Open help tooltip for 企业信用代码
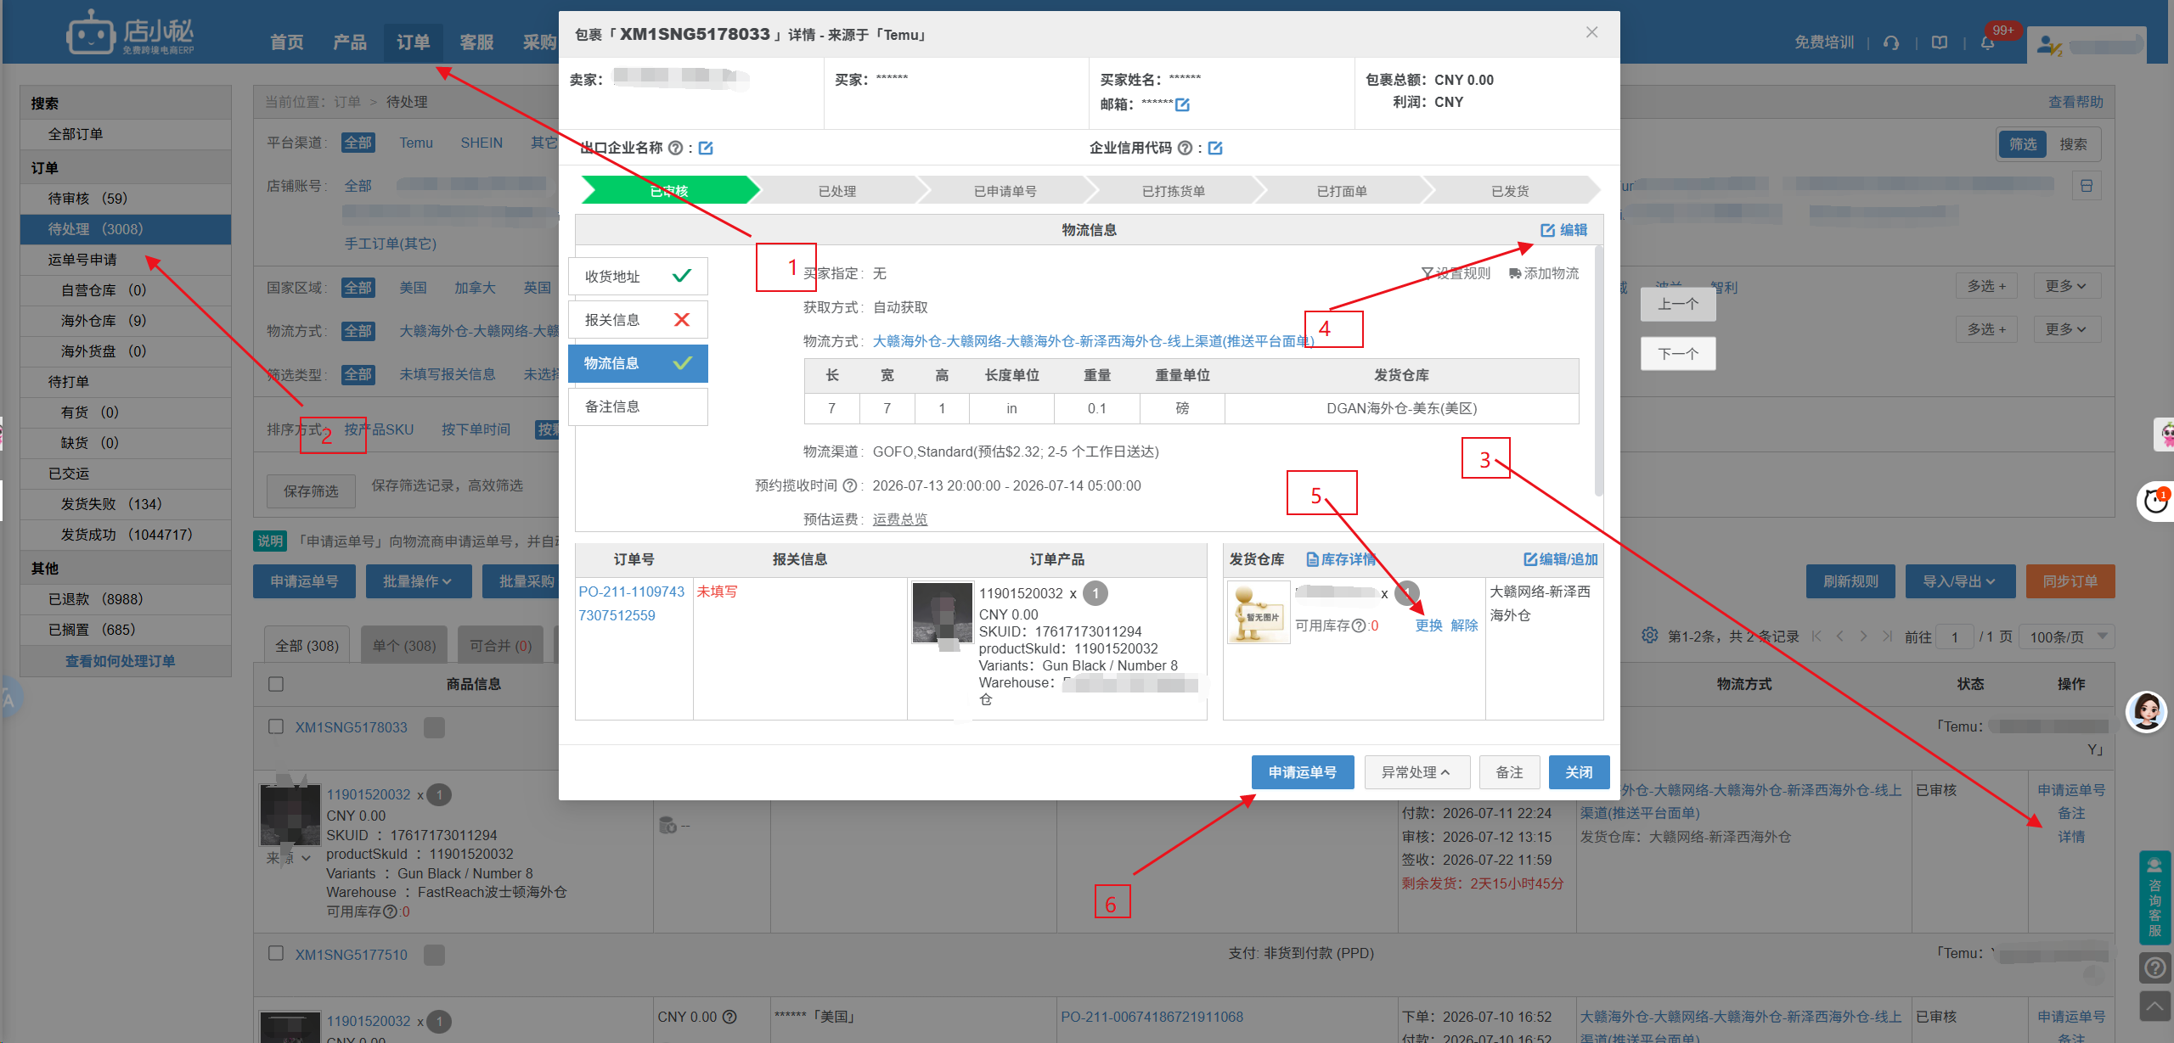Viewport: 2174px width, 1043px height. pyautogui.click(x=1185, y=148)
